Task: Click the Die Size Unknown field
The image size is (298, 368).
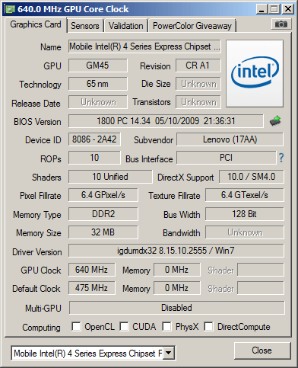Action: (x=198, y=84)
